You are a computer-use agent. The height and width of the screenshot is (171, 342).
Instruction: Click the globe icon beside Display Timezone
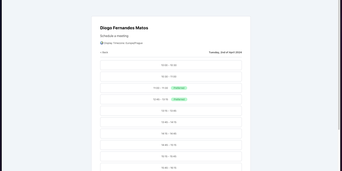click(102, 43)
